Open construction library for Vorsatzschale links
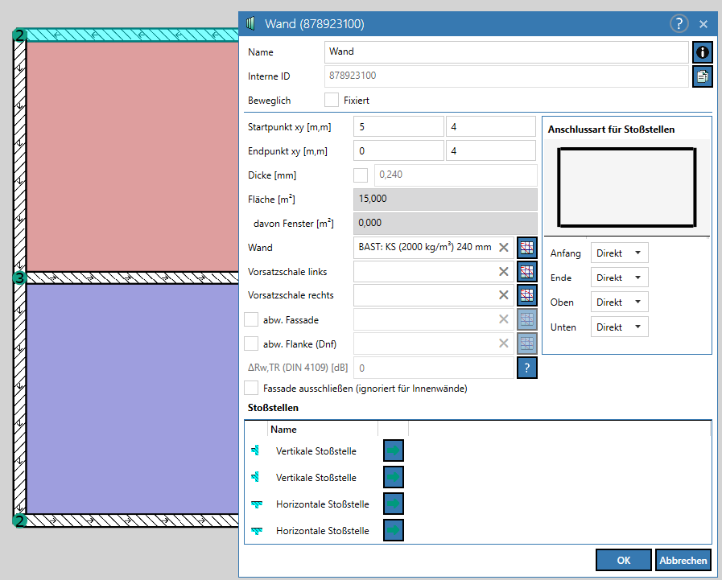 point(526,272)
